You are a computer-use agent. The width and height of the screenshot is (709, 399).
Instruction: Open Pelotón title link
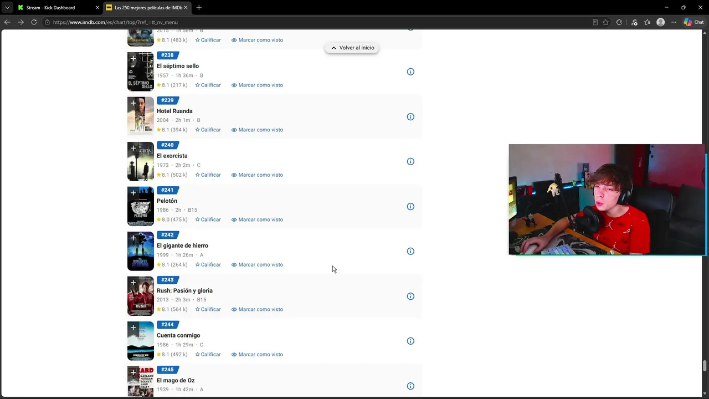(x=167, y=201)
